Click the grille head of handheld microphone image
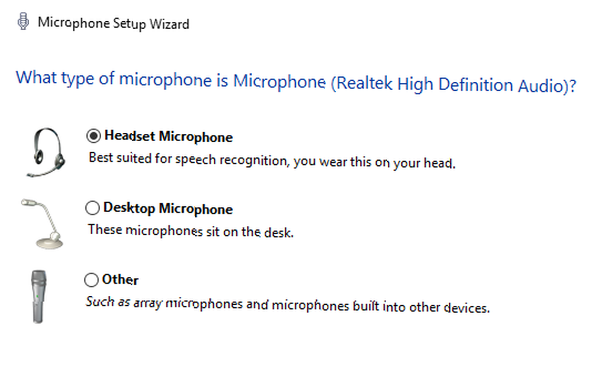Viewport: 592px width, 377px height. [x=38, y=279]
